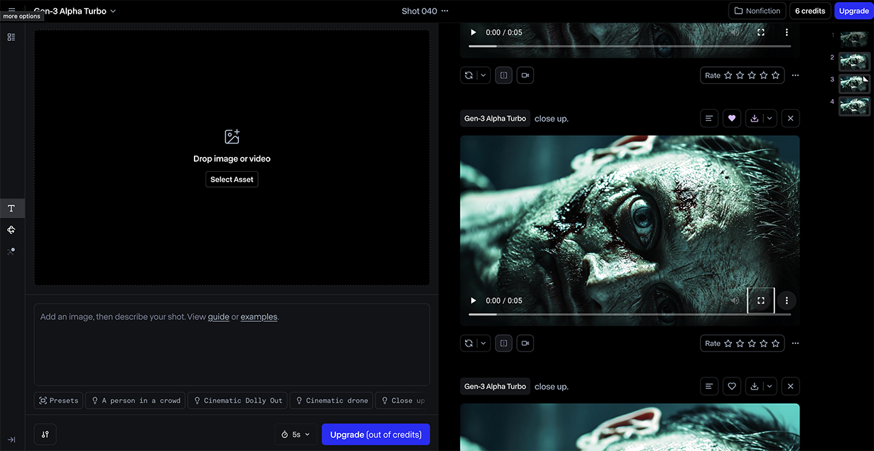Click the Upgrade button in the top bar
874x451 pixels.
point(854,11)
